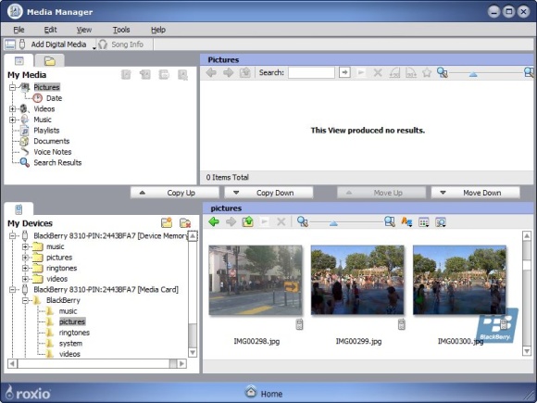Select Voice Notes in My Media
The width and height of the screenshot is (537, 403).
pyautogui.click(x=53, y=152)
